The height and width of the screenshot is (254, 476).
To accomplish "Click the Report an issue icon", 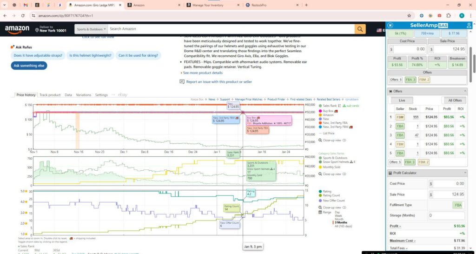I will pyautogui.click(x=182, y=82).
